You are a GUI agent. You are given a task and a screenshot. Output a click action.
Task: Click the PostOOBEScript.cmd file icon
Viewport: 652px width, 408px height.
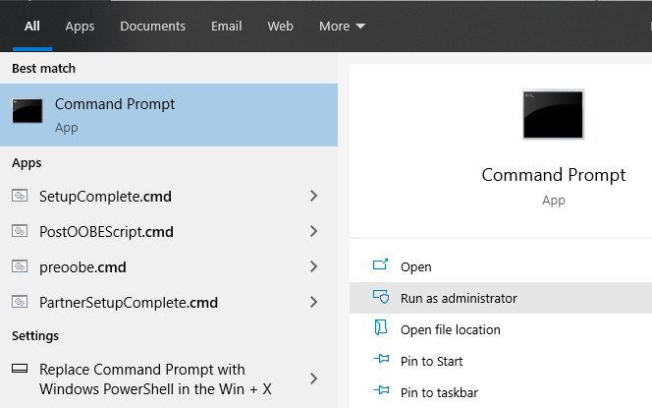coord(20,232)
